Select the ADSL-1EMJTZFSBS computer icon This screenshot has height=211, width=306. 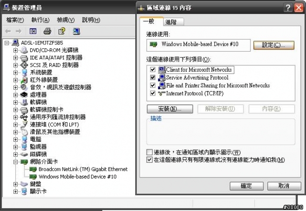coord(15,42)
